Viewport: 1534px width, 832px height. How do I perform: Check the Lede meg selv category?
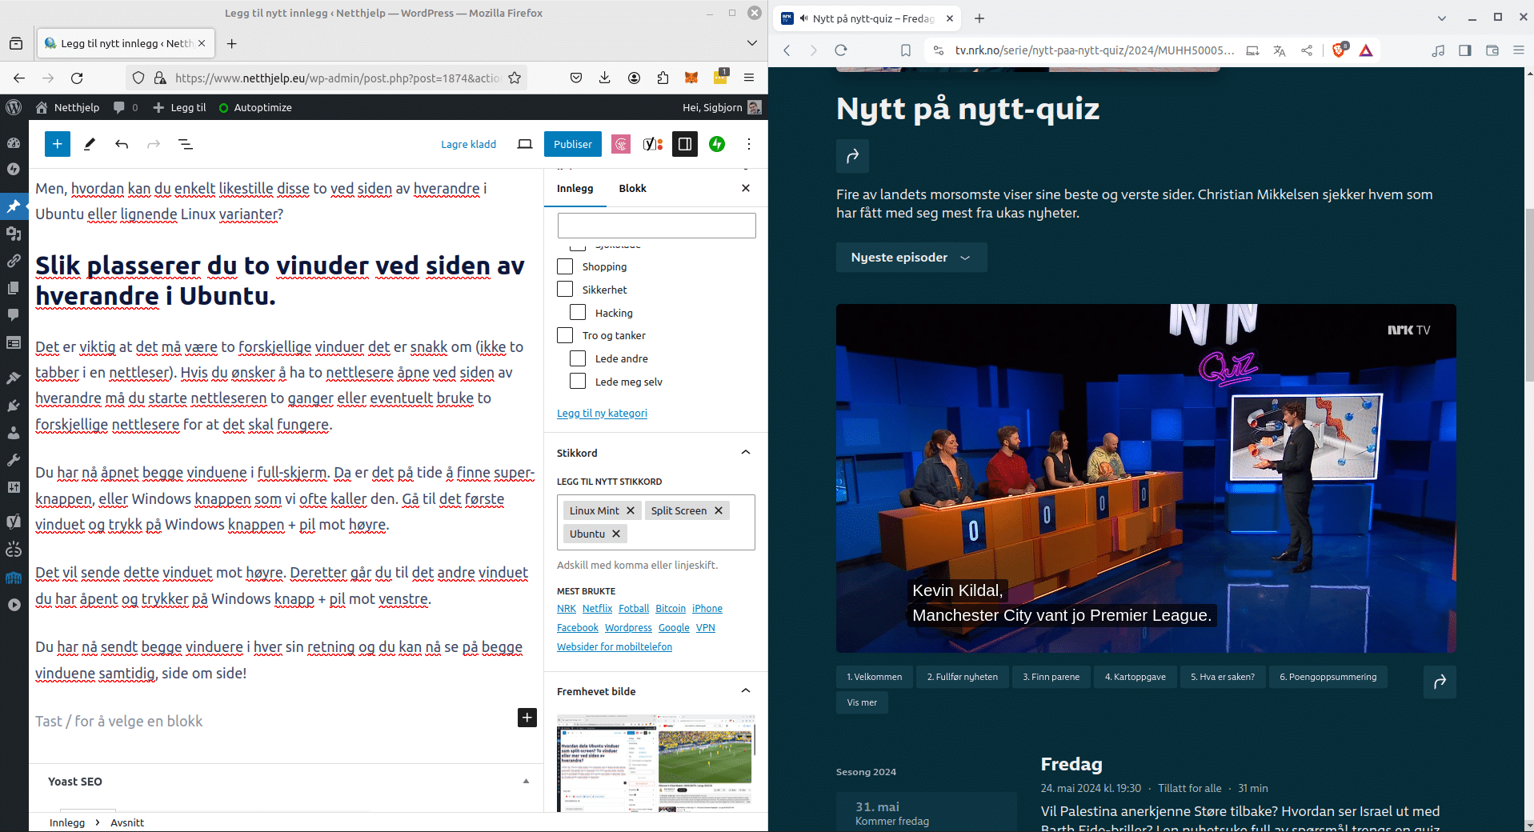578,381
